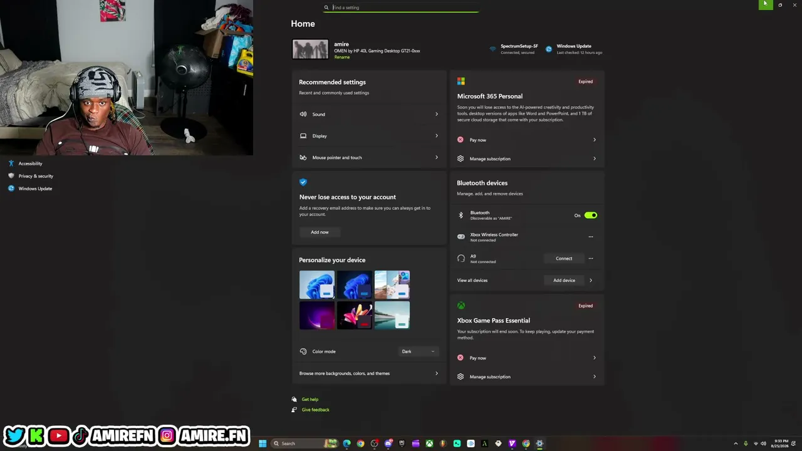Click the Give feedback icon
The image size is (802, 451).
(294, 410)
